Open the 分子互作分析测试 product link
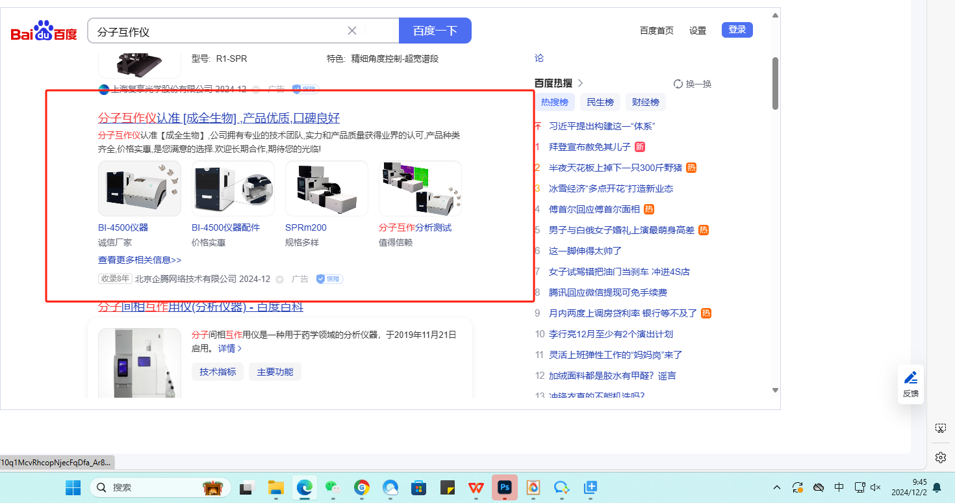This screenshot has width=955, height=503. tap(415, 227)
